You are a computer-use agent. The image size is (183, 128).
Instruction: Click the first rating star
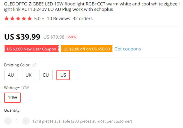(6, 19)
